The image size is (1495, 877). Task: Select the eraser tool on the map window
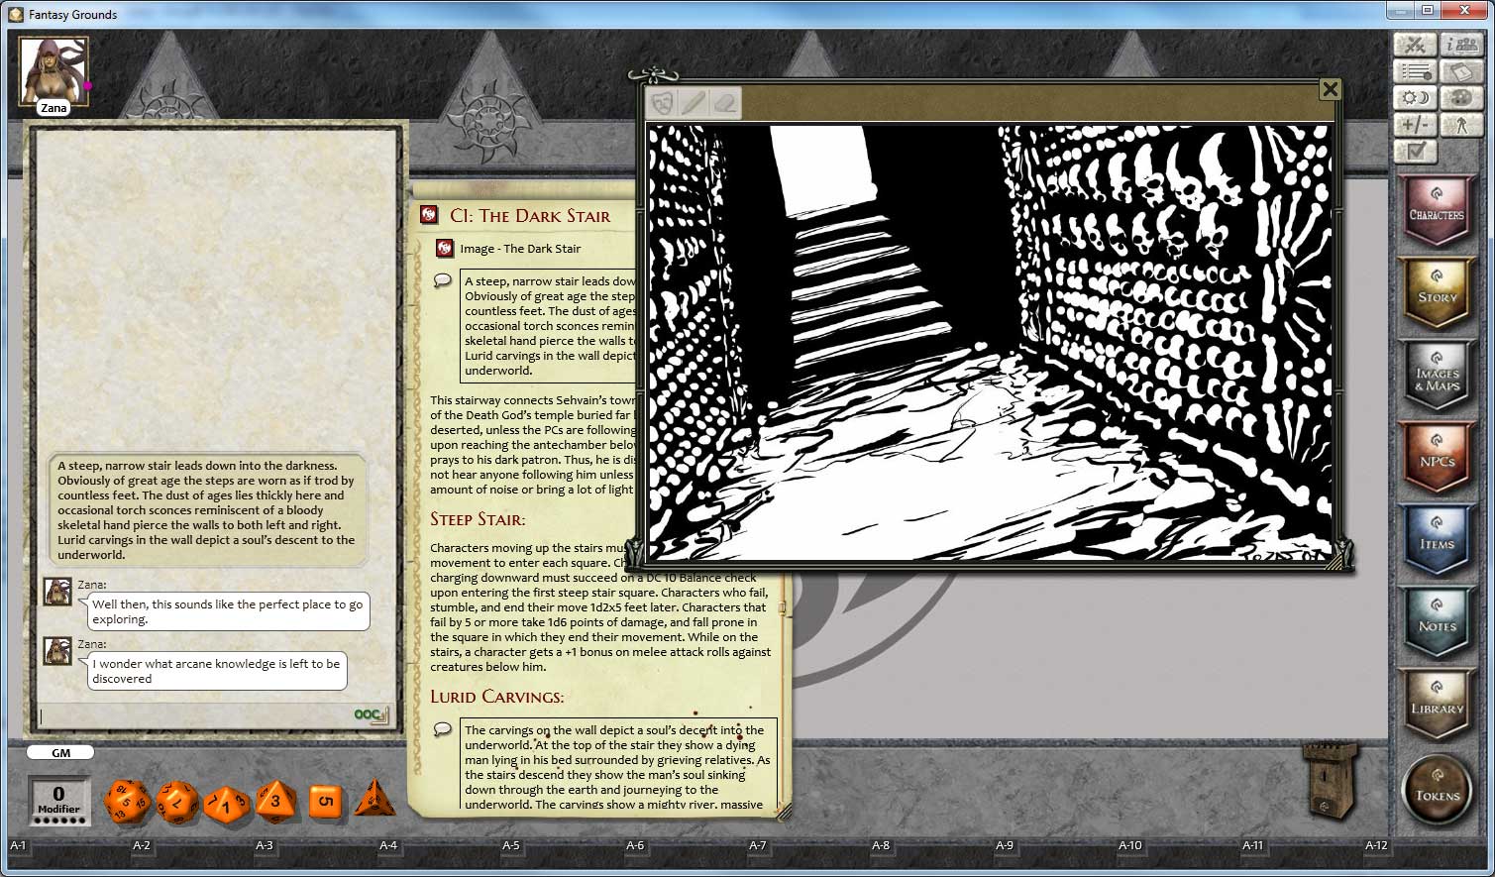point(723,104)
